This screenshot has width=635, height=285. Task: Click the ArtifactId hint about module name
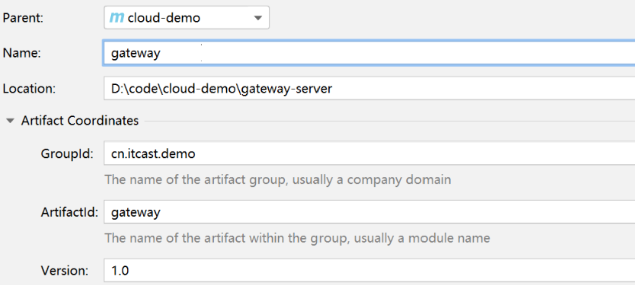pyautogui.click(x=297, y=238)
